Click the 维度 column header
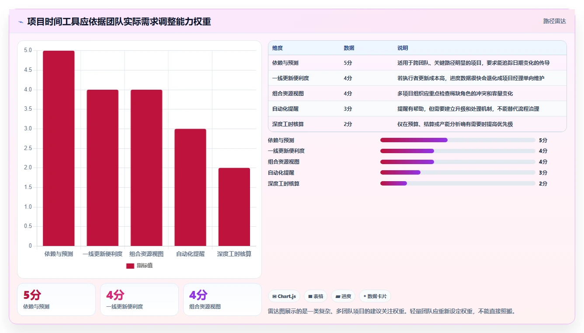584x333 pixels. click(278, 48)
